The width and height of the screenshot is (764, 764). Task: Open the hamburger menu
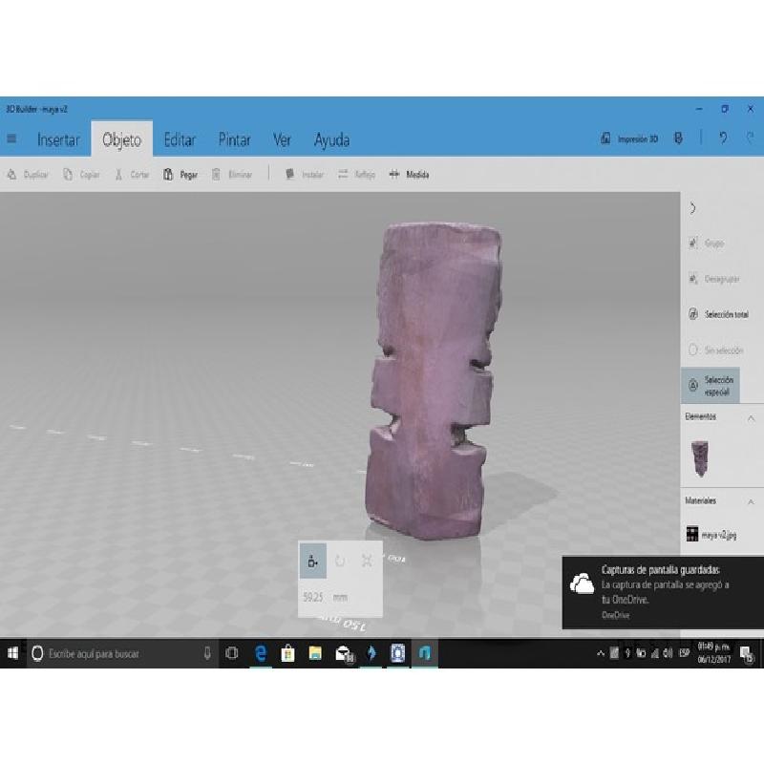coord(11,139)
